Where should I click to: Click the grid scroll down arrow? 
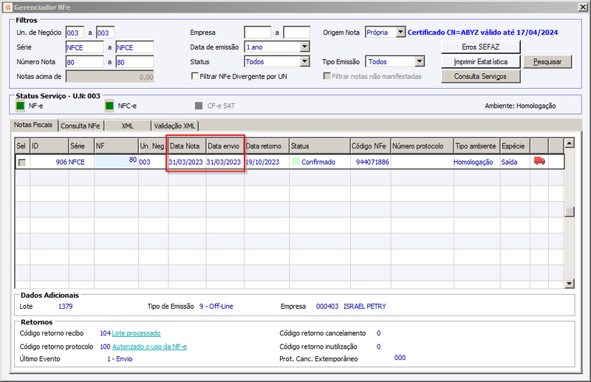(569, 283)
